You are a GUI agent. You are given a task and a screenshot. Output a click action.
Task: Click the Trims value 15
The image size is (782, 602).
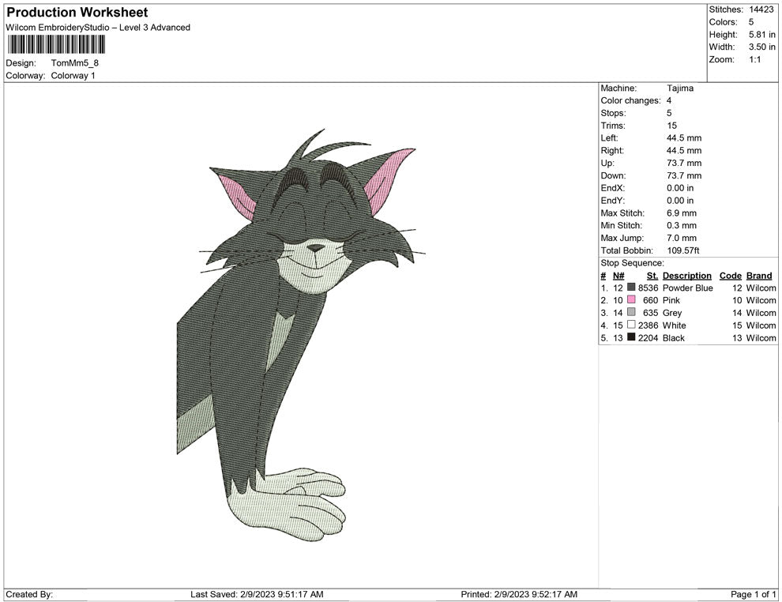(671, 126)
